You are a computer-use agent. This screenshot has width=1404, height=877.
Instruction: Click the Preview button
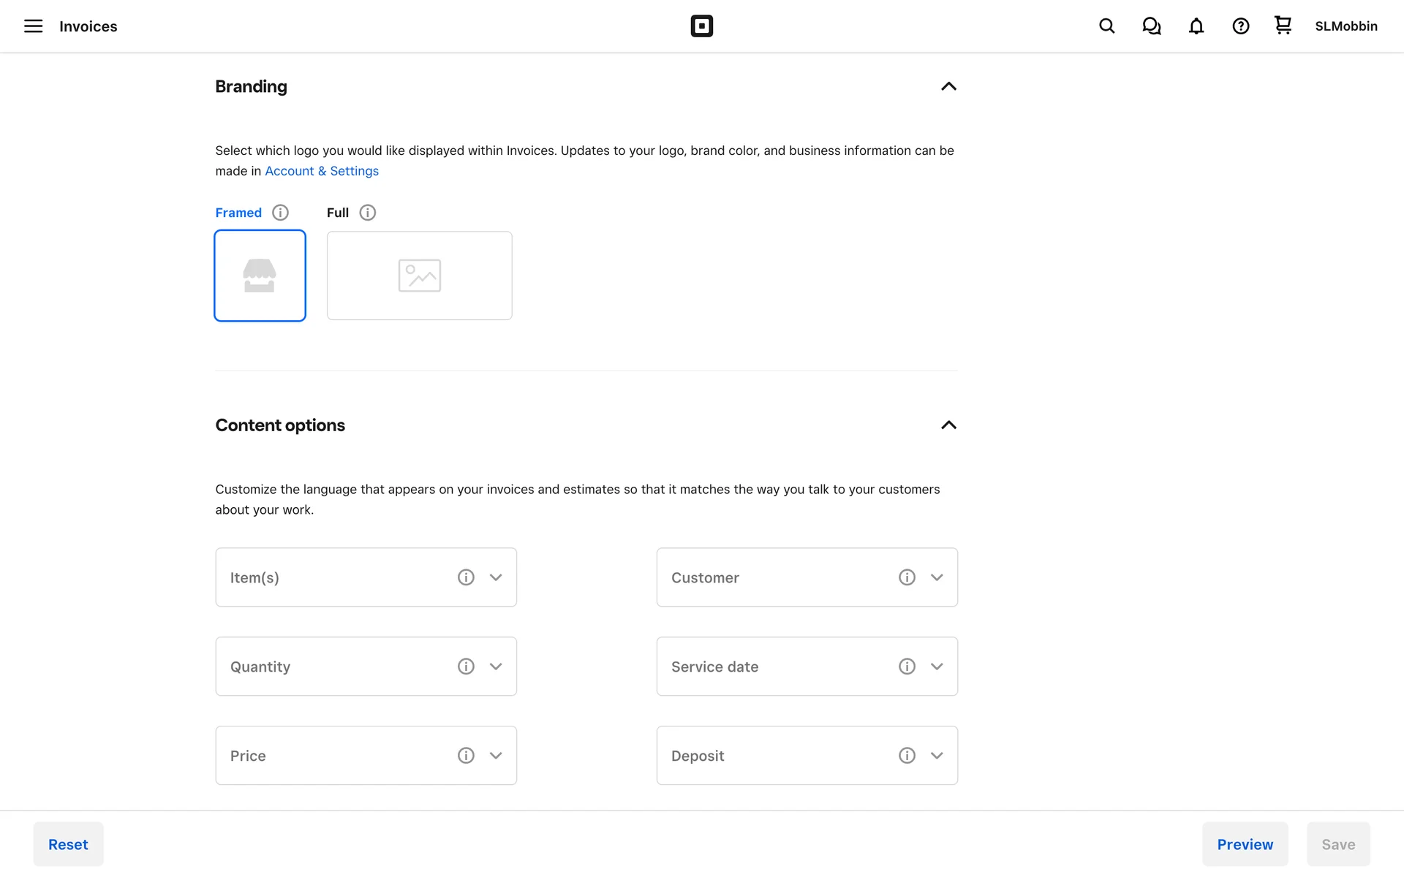[x=1245, y=844]
